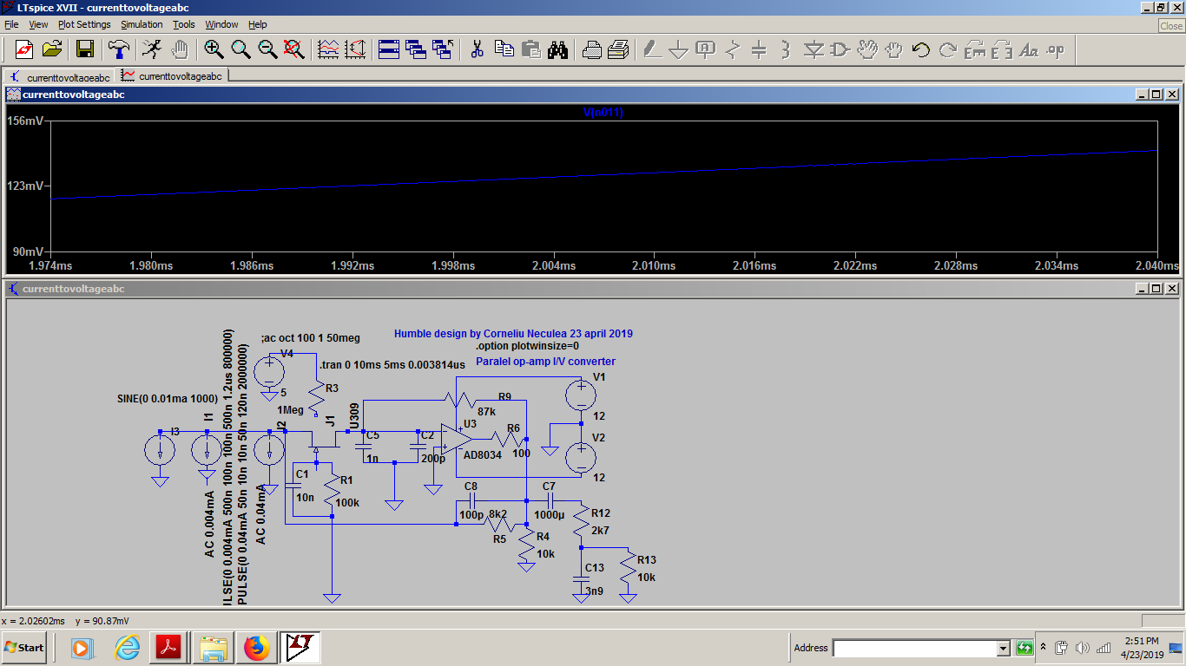Tile the windows with the Tile icon
Screen dimensions: 1186x666
click(388, 49)
